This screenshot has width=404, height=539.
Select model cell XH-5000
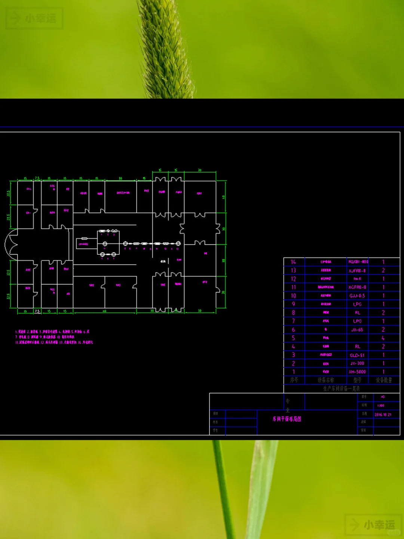(x=357, y=372)
